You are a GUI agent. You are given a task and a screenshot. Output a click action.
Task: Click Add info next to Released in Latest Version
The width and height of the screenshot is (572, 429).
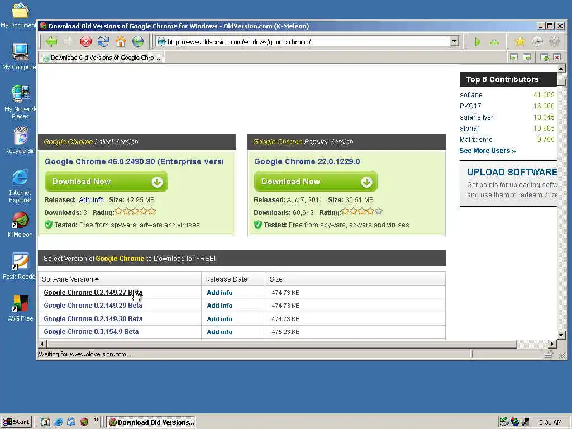pos(91,200)
